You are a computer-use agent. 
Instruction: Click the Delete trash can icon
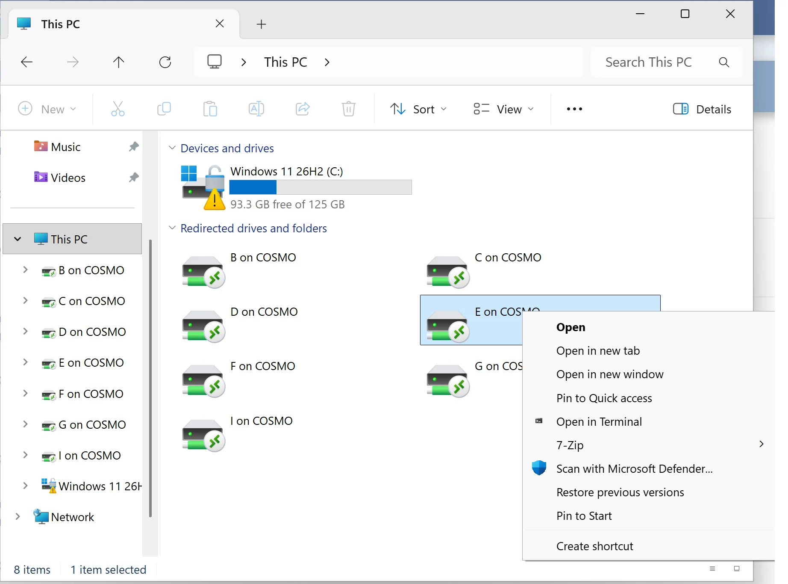349,109
